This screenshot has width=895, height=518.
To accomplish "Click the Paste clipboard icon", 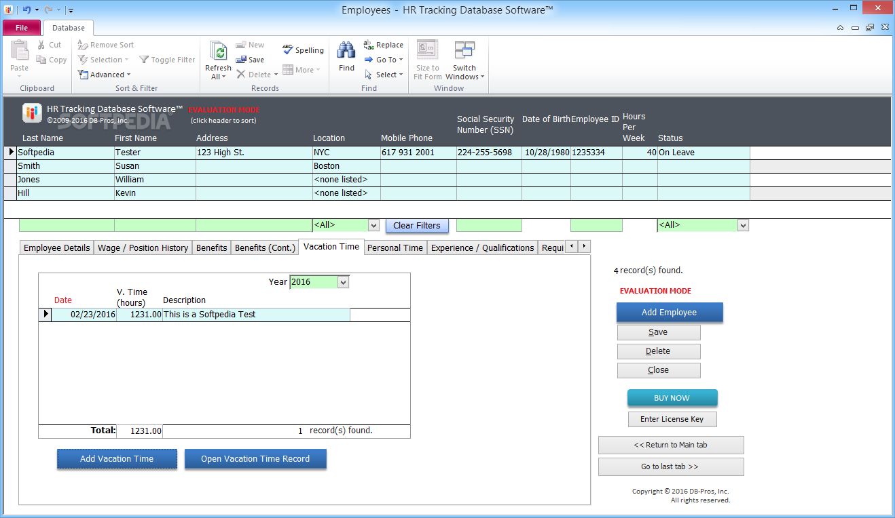I will click(19, 52).
